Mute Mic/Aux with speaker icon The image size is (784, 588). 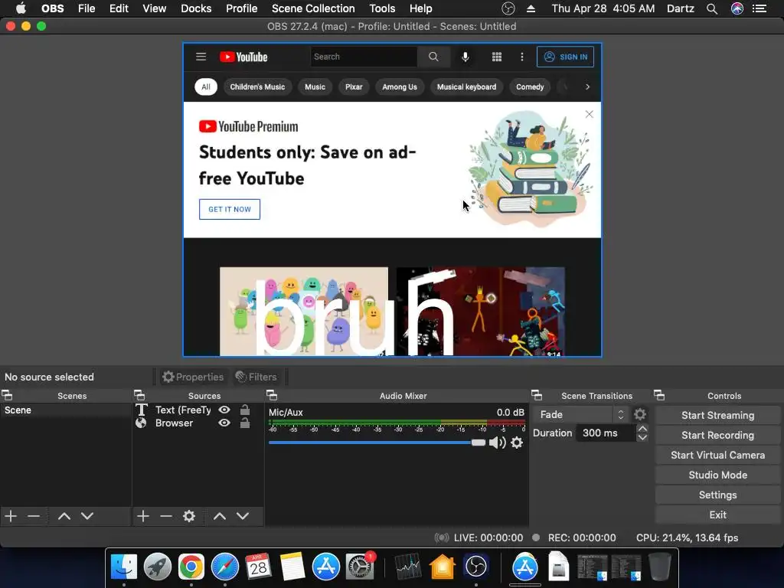[497, 443]
